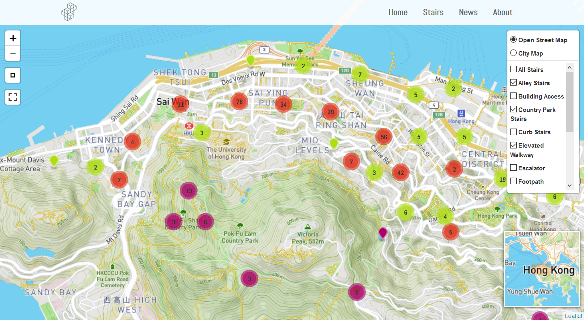Image resolution: width=584 pixels, height=320 pixels.
Task: Zoom out with the minus button
Action: click(13, 53)
